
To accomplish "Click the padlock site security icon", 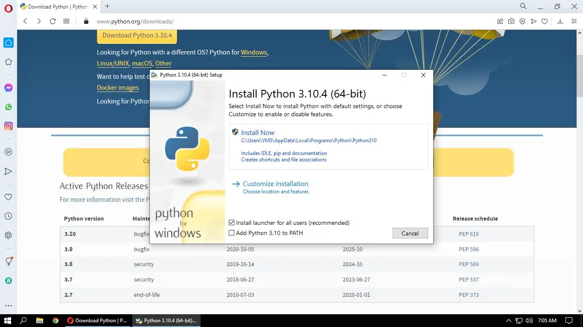I will click(x=86, y=21).
